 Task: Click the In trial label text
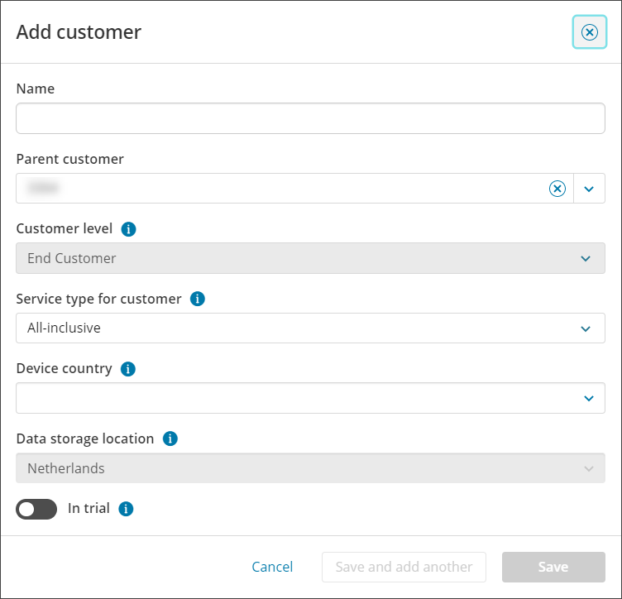click(89, 509)
